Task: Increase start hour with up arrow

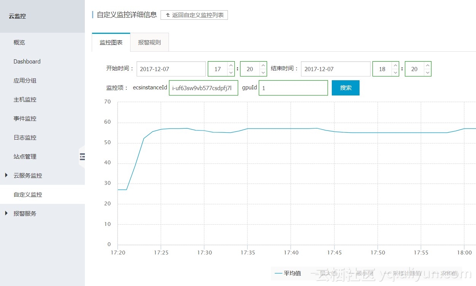Action: click(x=231, y=65)
